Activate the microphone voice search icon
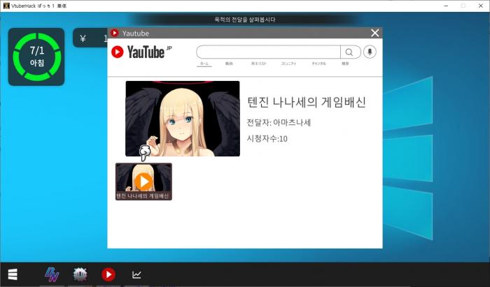 point(370,52)
